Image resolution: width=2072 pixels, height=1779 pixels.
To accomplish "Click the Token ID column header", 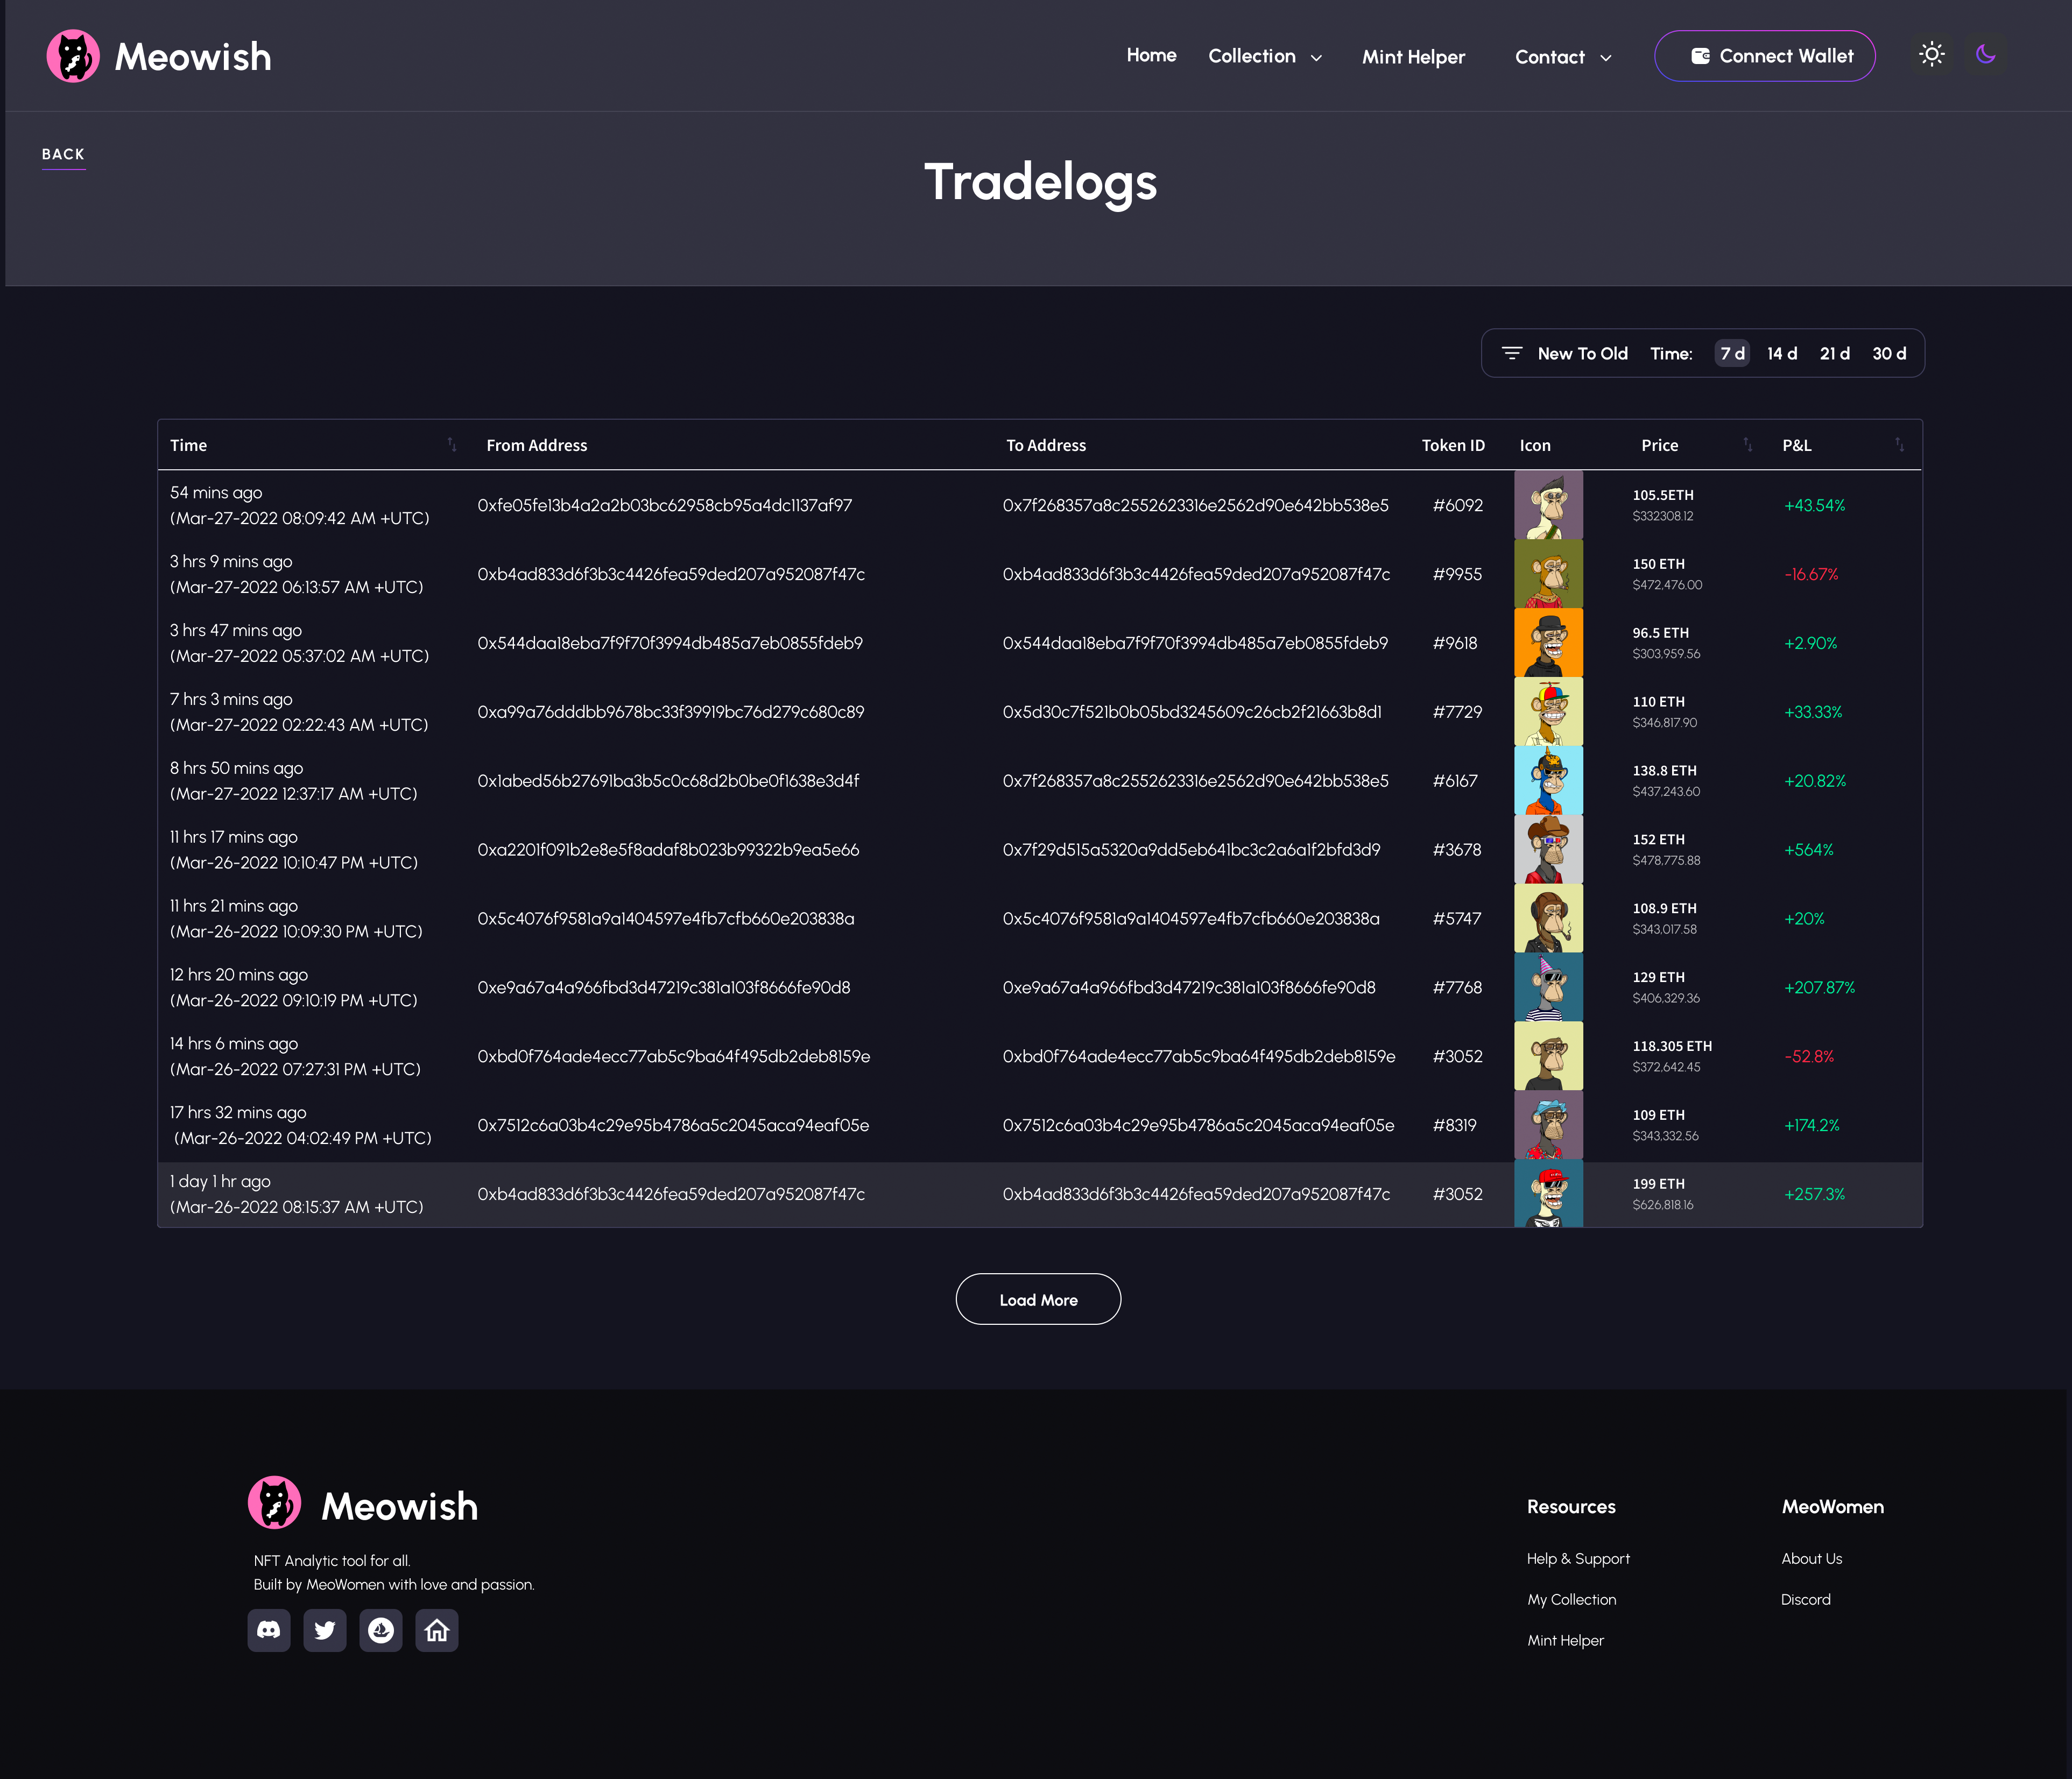I will click(1453, 445).
